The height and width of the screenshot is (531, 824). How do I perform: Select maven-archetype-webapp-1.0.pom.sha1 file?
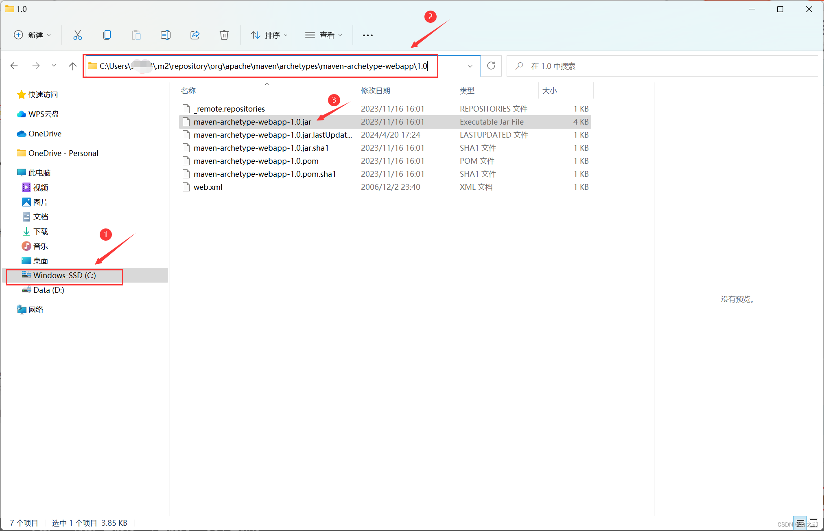tap(385, 174)
